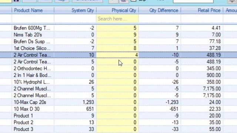The width and height of the screenshot is (237, 133).
Task: Select the '10% Hydrophil L...' product name
Action: coord(31,82)
